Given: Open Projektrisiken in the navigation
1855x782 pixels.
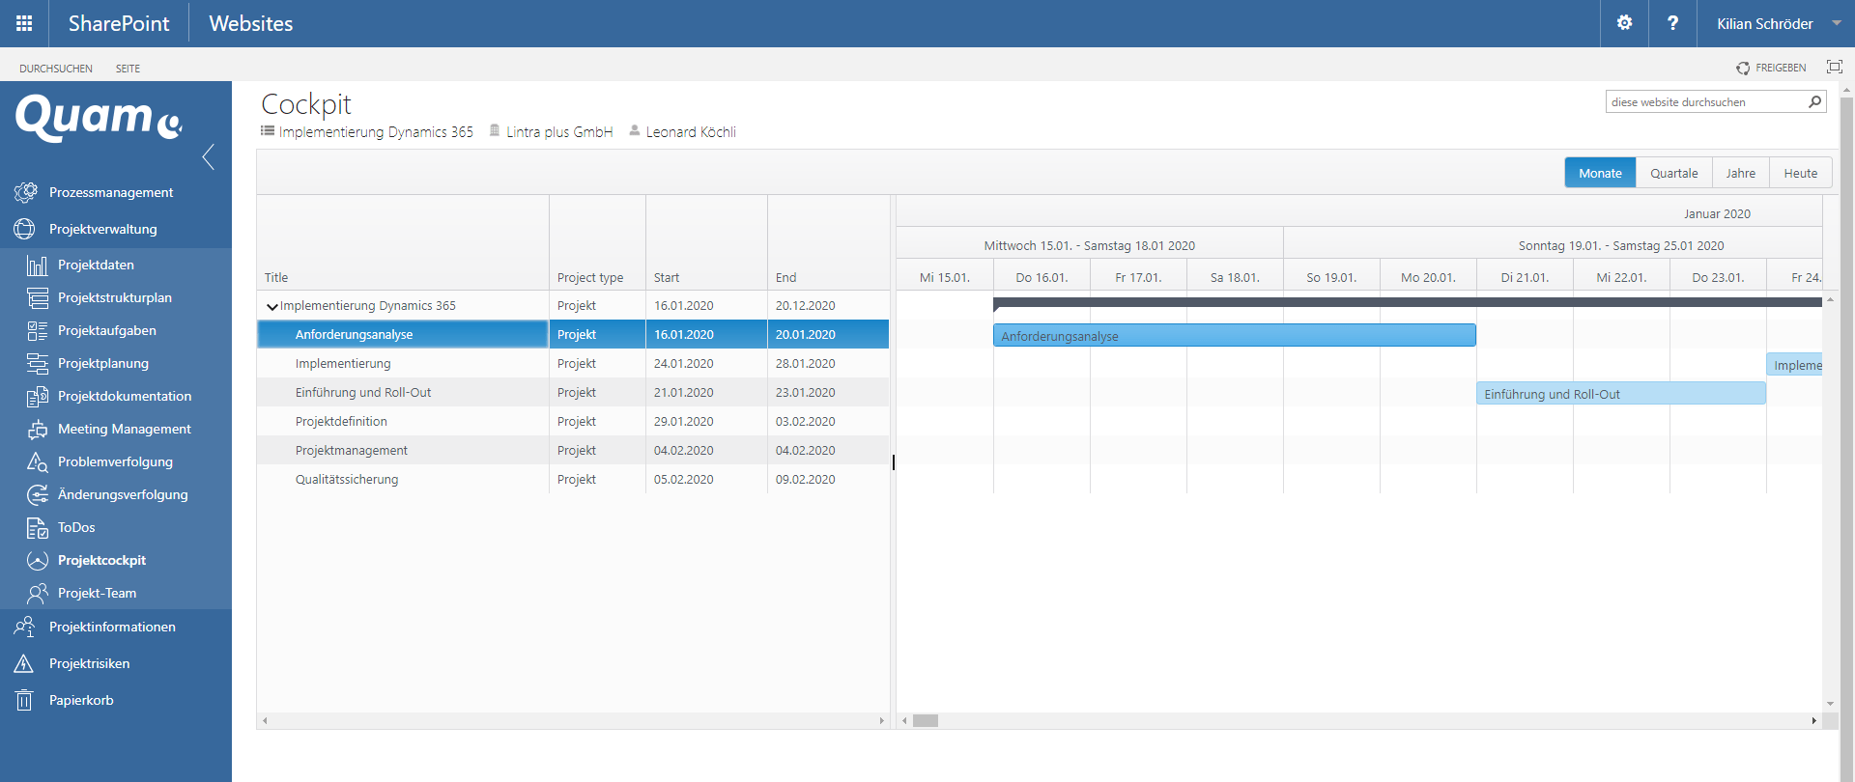Looking at the screenshot, I should click(89, 663).
